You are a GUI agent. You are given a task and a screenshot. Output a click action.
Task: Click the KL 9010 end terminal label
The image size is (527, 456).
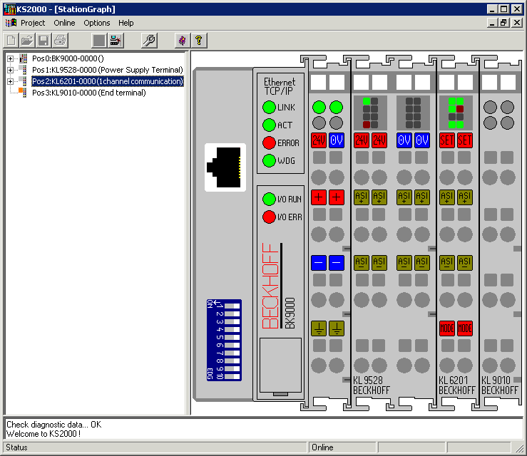point(496,380)
